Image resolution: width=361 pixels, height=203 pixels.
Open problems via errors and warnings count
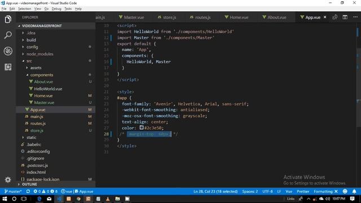coord(45,192)
